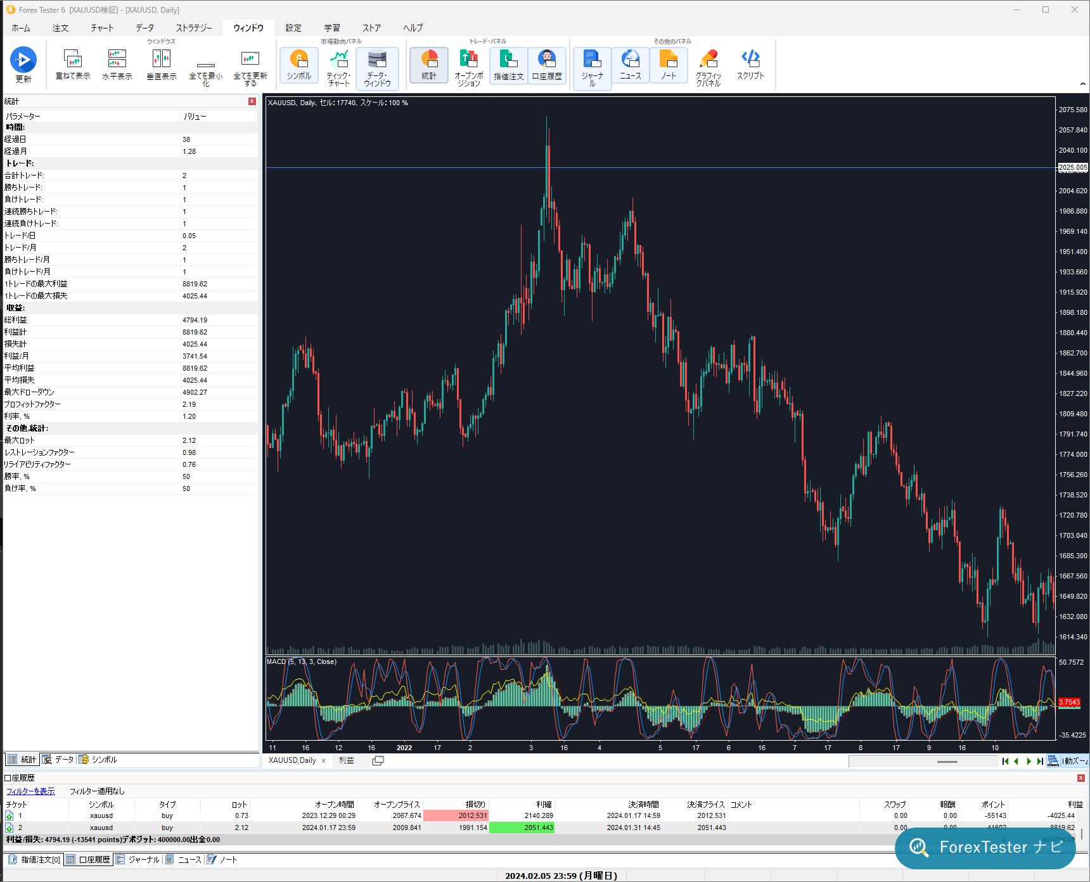Select the XAUUSD,Daily chart tab
This screenshot has height=882, width=1090.
coord(292,760)
